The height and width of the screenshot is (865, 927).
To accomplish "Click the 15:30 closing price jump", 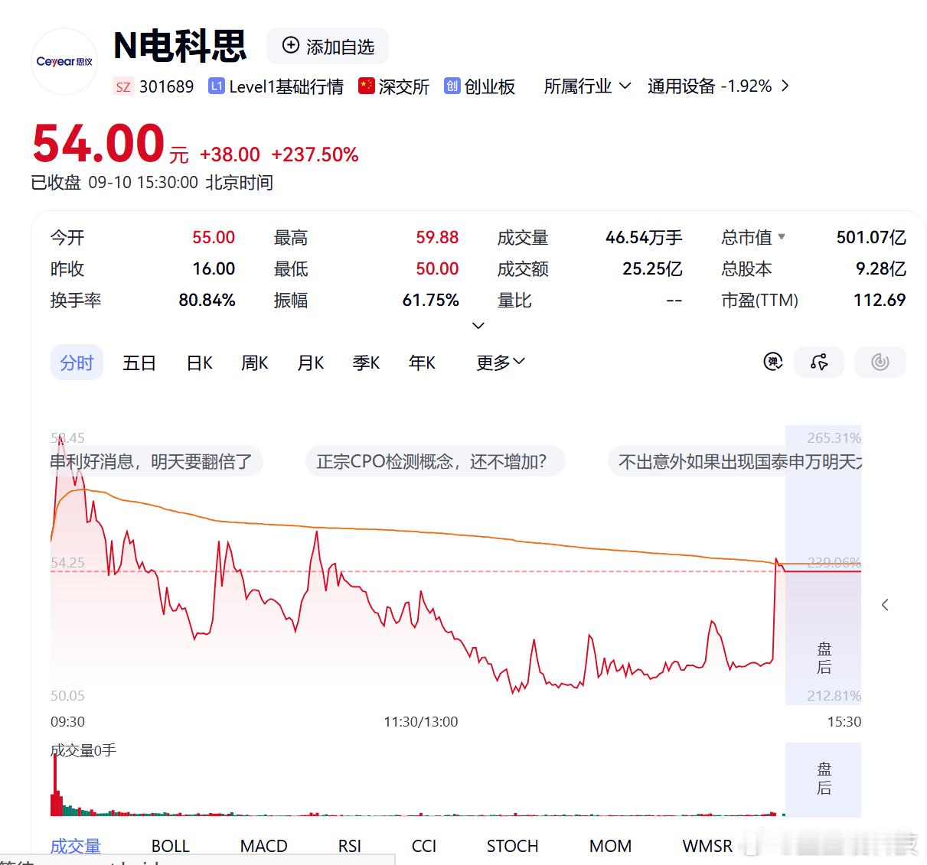I will 775,609.
